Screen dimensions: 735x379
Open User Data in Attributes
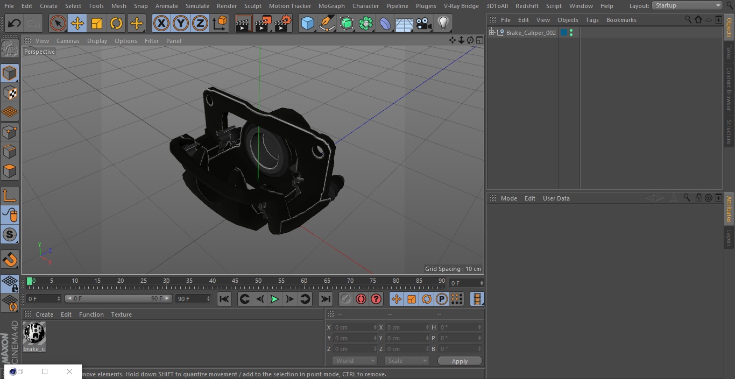tap(556, 198)
